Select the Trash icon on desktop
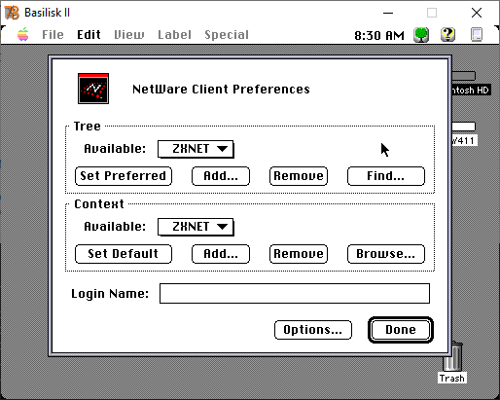This screenshot has width=500, height=400. coord(453,357)
